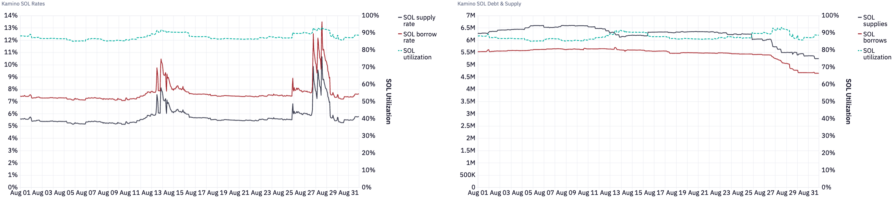Hide the SOL supplies series via legend

tap(875, 21)
